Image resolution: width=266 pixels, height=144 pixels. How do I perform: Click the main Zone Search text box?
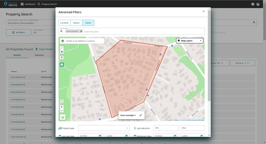pyautogui.click(x=31, y=23)
